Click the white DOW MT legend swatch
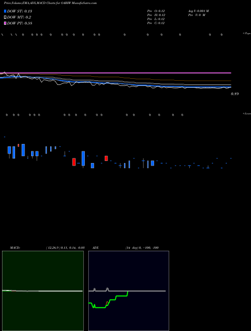The width and height of the screenshot is (251, 331). point(6,18)
